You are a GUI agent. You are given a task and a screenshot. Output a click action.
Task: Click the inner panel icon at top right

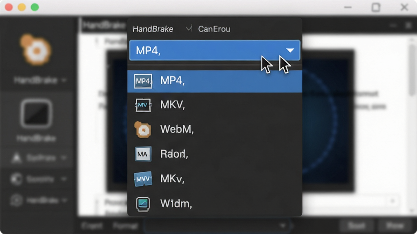point(408,26)
